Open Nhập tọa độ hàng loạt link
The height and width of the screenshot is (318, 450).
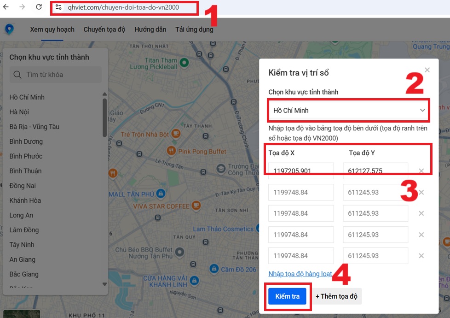pos(300,274)
